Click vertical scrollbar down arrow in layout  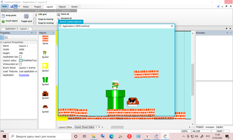click(x=193, y=124)
